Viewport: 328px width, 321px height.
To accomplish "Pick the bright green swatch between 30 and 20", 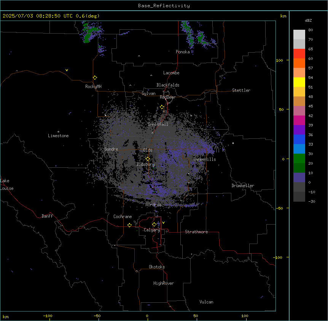I will pyautogui.click(x=299, y=159).
